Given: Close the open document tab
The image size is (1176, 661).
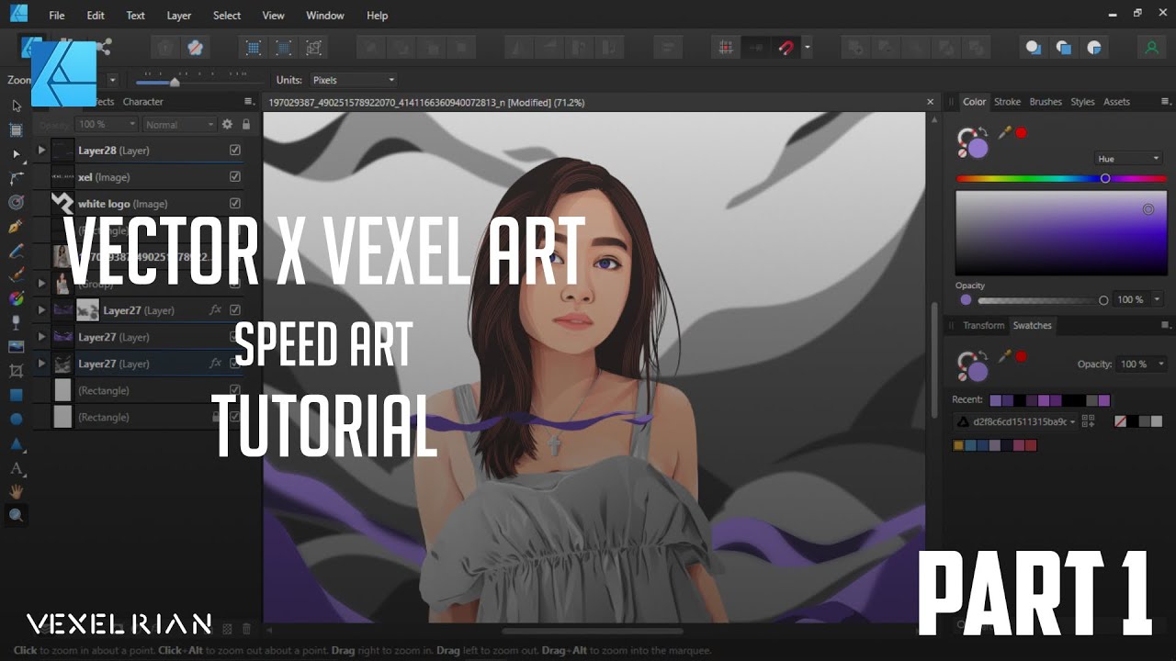Looking at the screenshot, I should pos(930,102).
